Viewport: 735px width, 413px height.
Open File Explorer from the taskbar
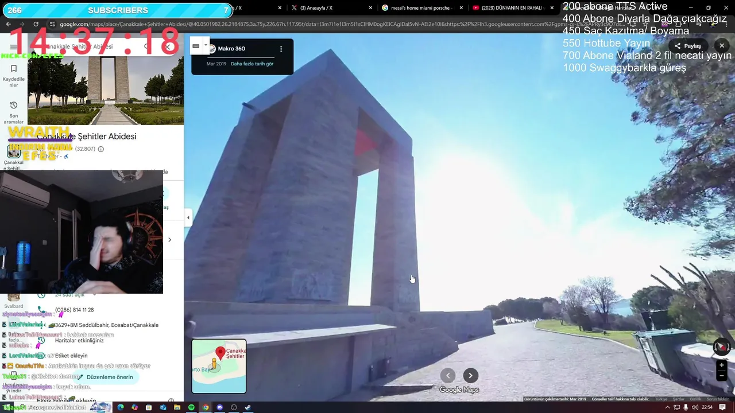pos(177,407)
